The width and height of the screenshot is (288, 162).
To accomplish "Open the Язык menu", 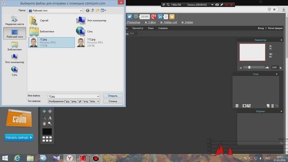I will click(x=151, y=28).
